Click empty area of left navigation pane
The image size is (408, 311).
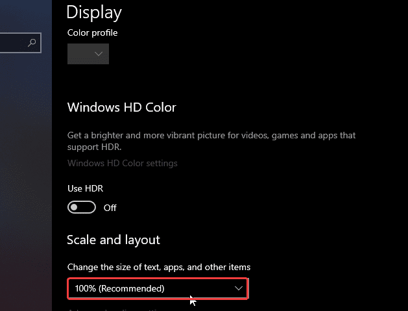[25, 169]
